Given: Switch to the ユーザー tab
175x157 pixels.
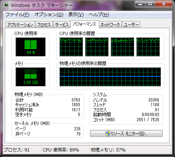Looking at the screenshot, I should click(x=131, y=25).
